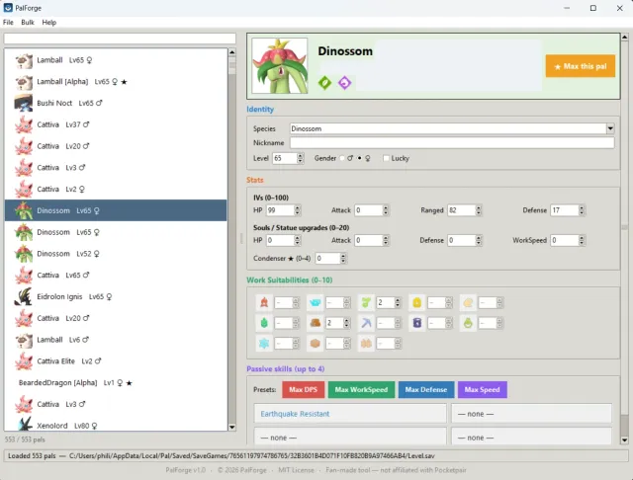Select the Cattiva Lv65 list row
Image resolution: width=633 pixels, height=480 pixels.
point(116,276)
